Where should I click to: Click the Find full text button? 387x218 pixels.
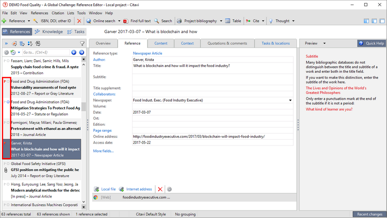(137, 21)
